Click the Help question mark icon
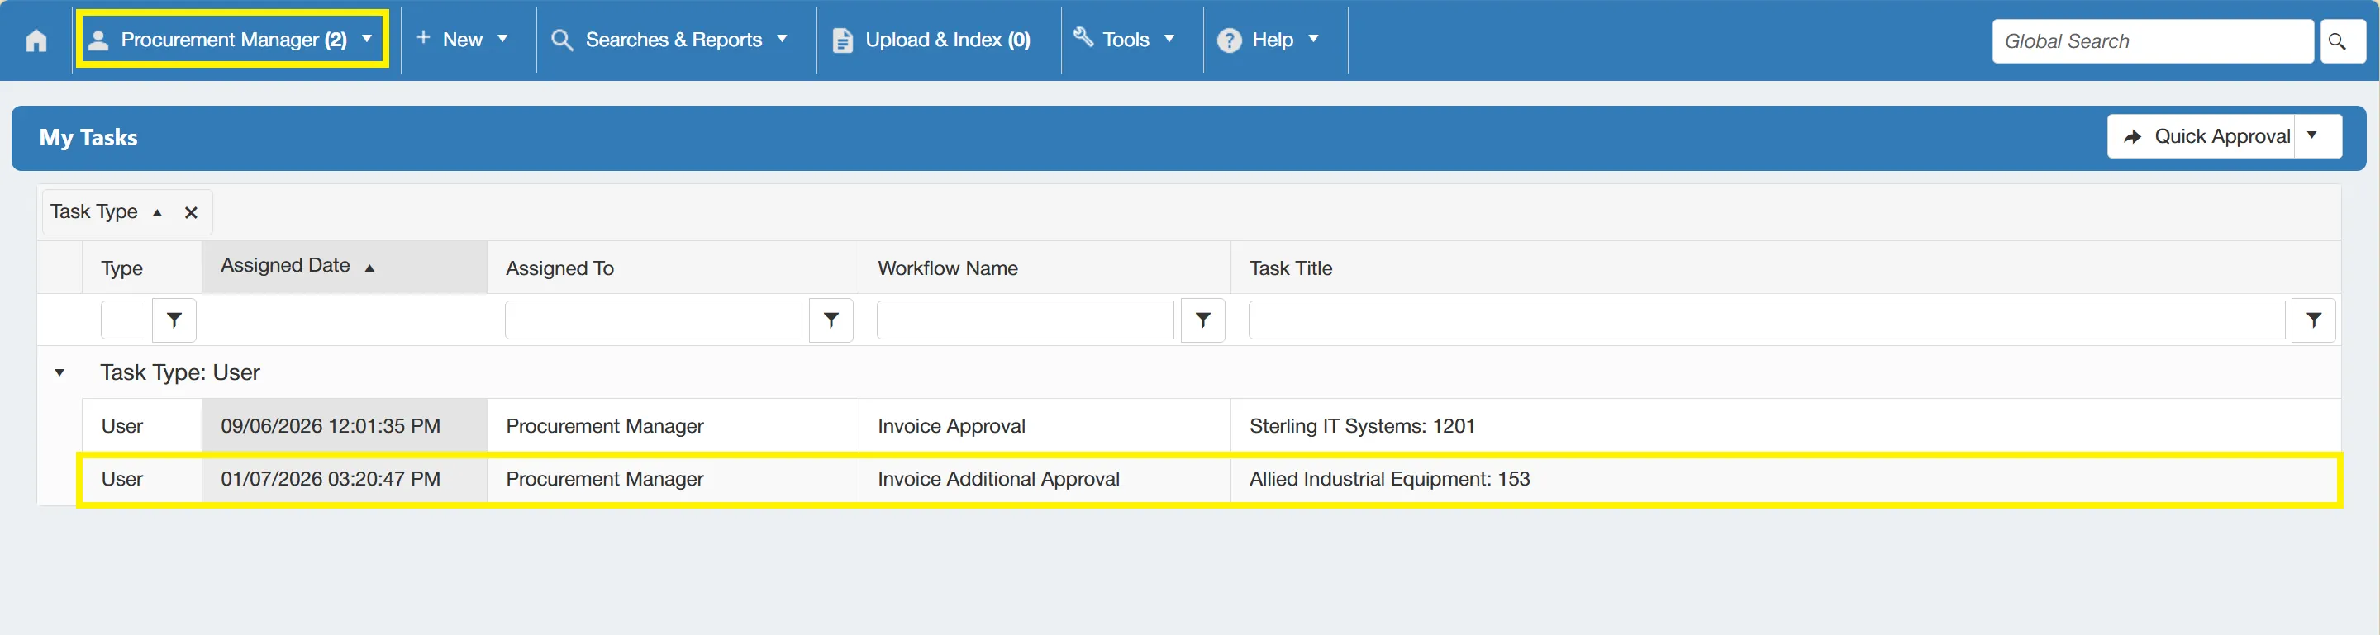Screen dimensions: 2380x635 tap(1230, 40)
